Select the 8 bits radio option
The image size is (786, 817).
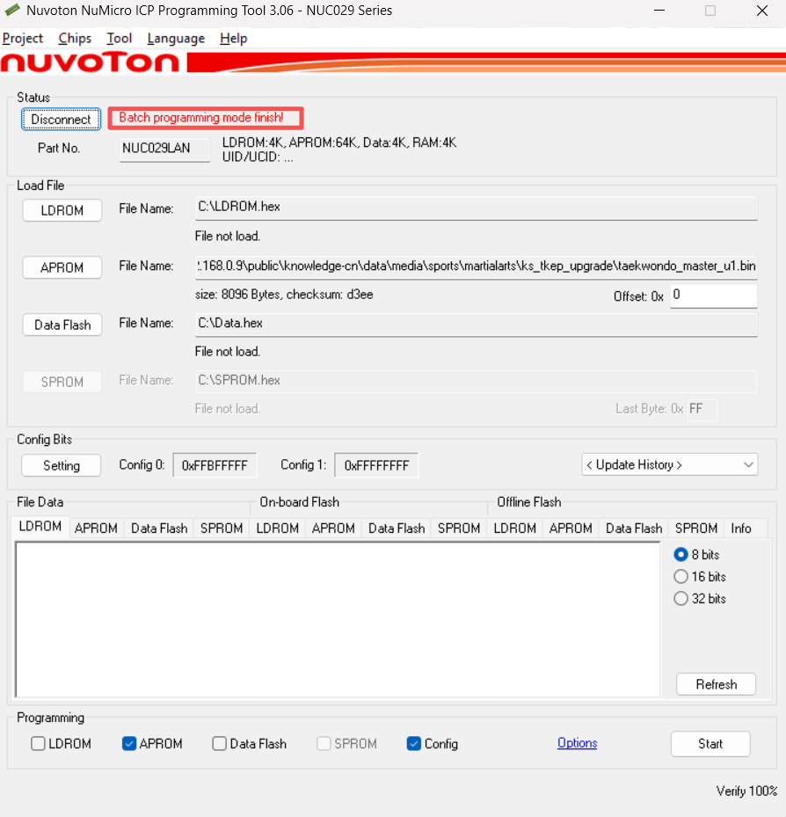coord(681,555)
